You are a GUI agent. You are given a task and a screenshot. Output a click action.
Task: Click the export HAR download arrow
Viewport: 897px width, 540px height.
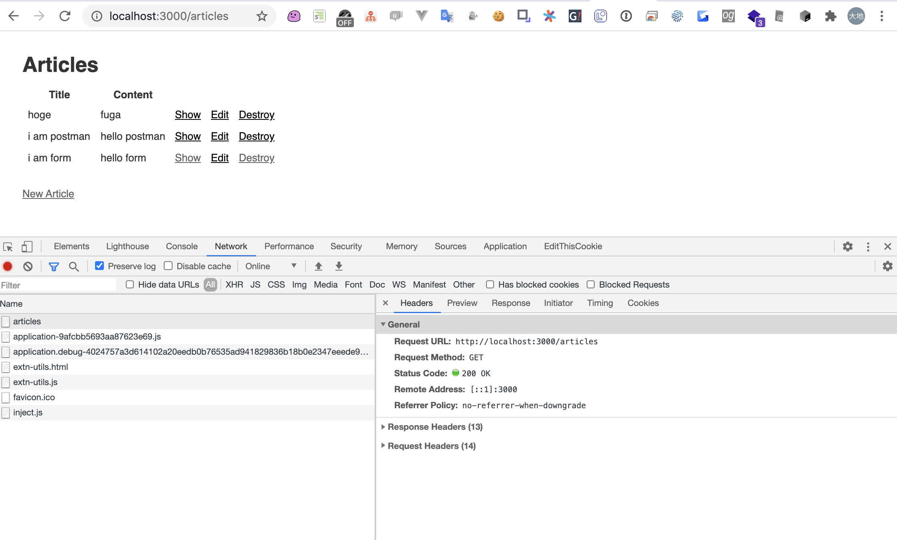pyautogui.click(x=339, y=266)
